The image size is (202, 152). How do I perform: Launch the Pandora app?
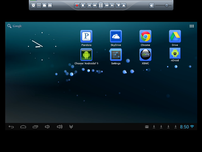pyautogui.click(x=86, y=38)
